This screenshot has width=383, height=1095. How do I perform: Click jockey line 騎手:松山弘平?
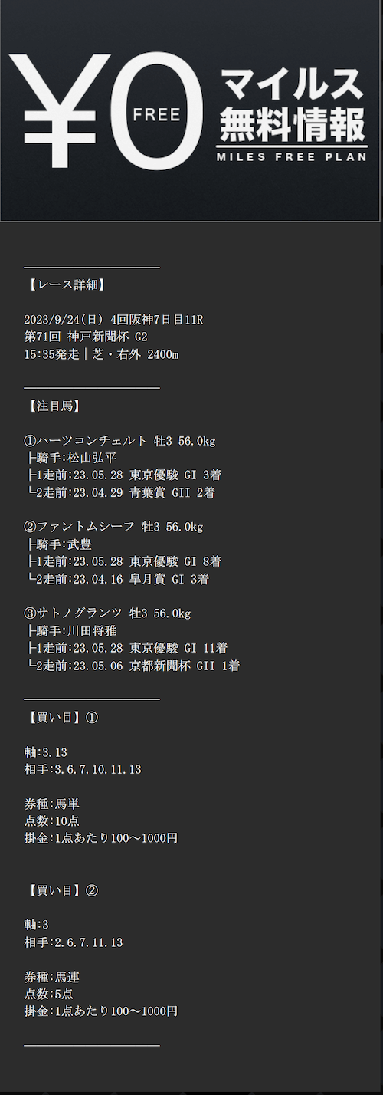tap(65, 458)
